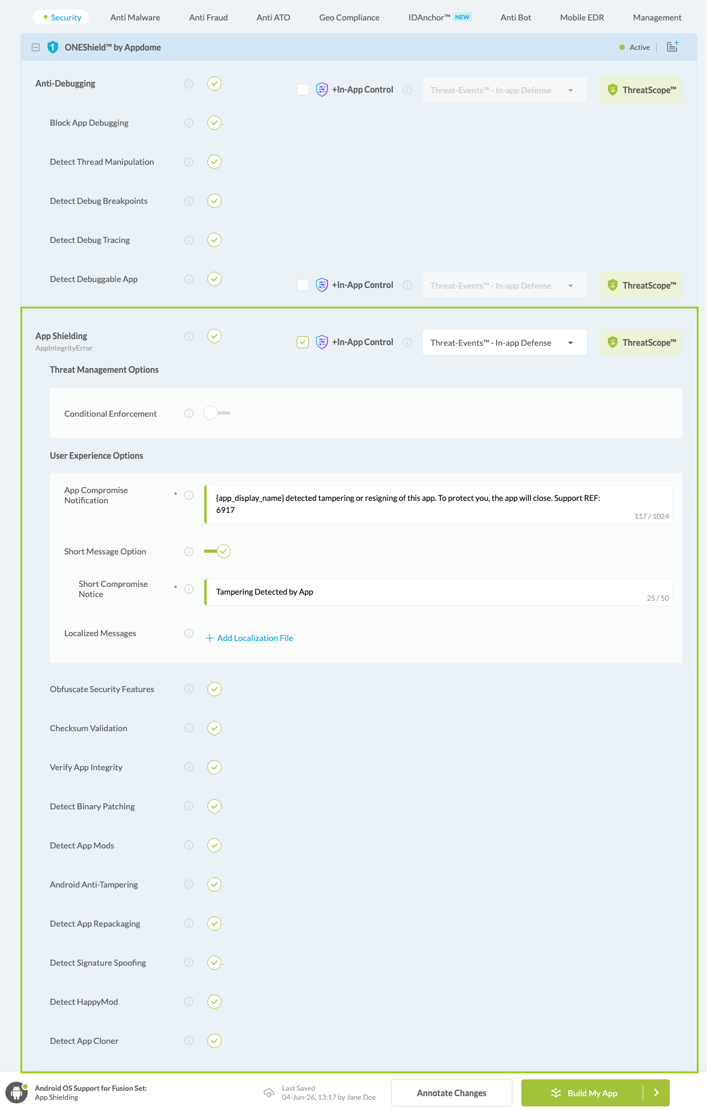
Task: Show info for Detect Debug Tracing
Action: [189, 240]
